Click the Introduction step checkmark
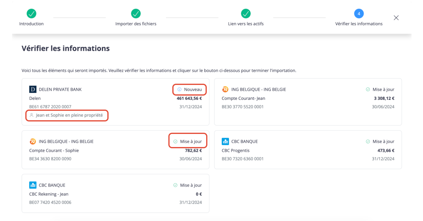Image resolution: width=423 pixels, height=221 pixels. [x=31, y=14]
